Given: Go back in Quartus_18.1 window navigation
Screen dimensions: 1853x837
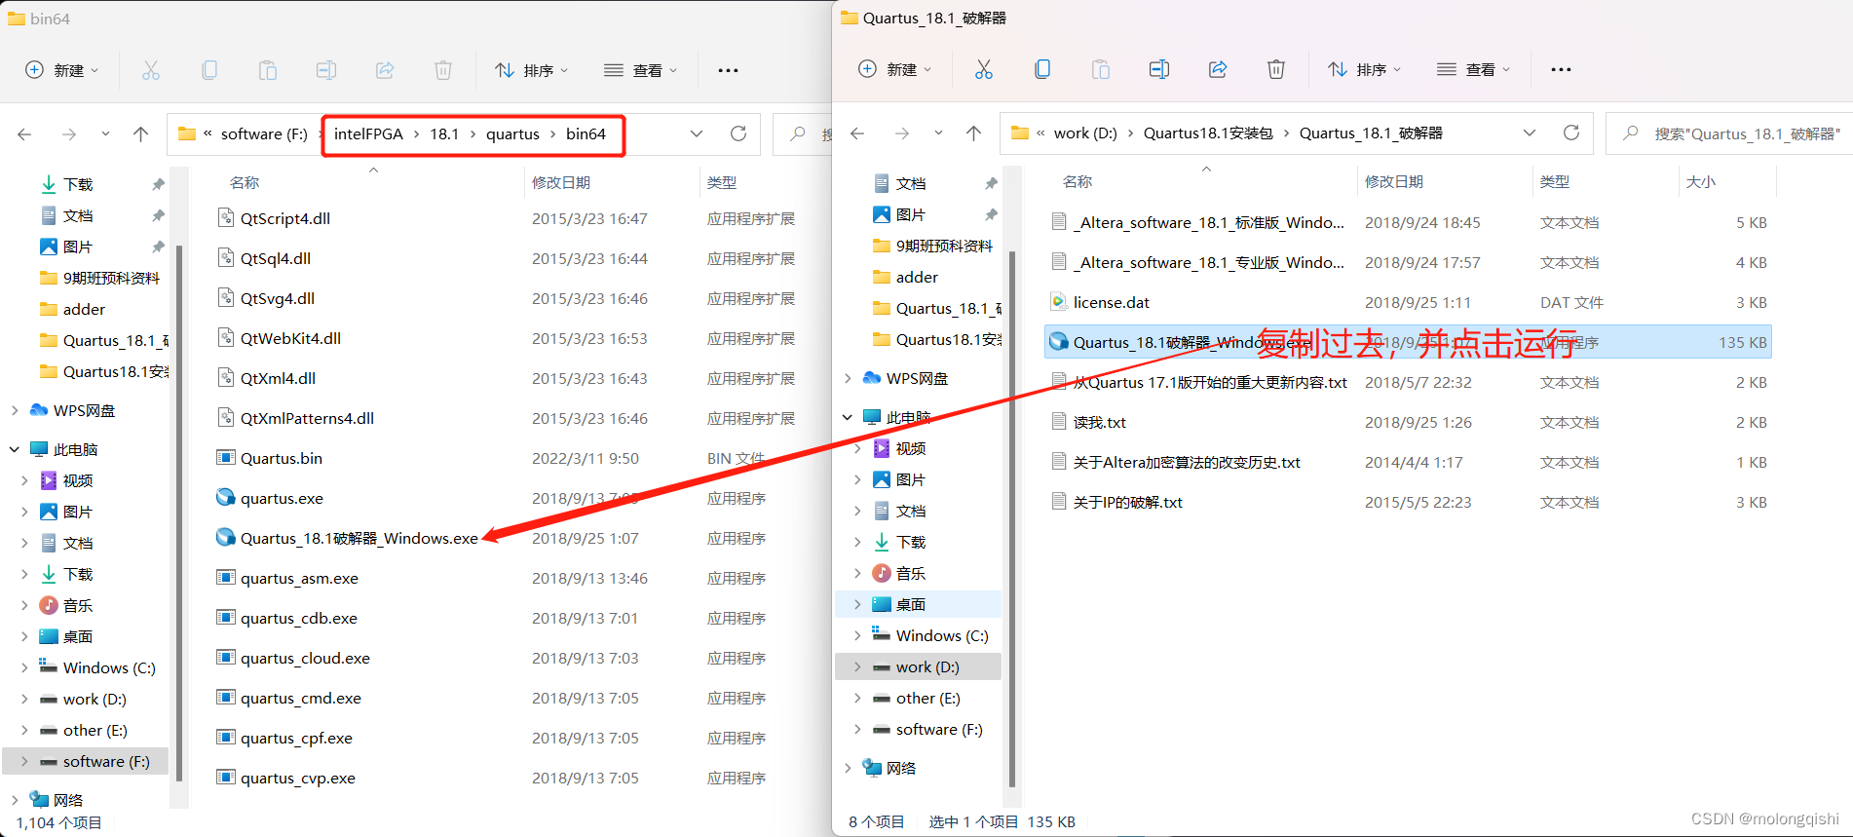Looking at the screenshot, I should (x=857, y=133).
